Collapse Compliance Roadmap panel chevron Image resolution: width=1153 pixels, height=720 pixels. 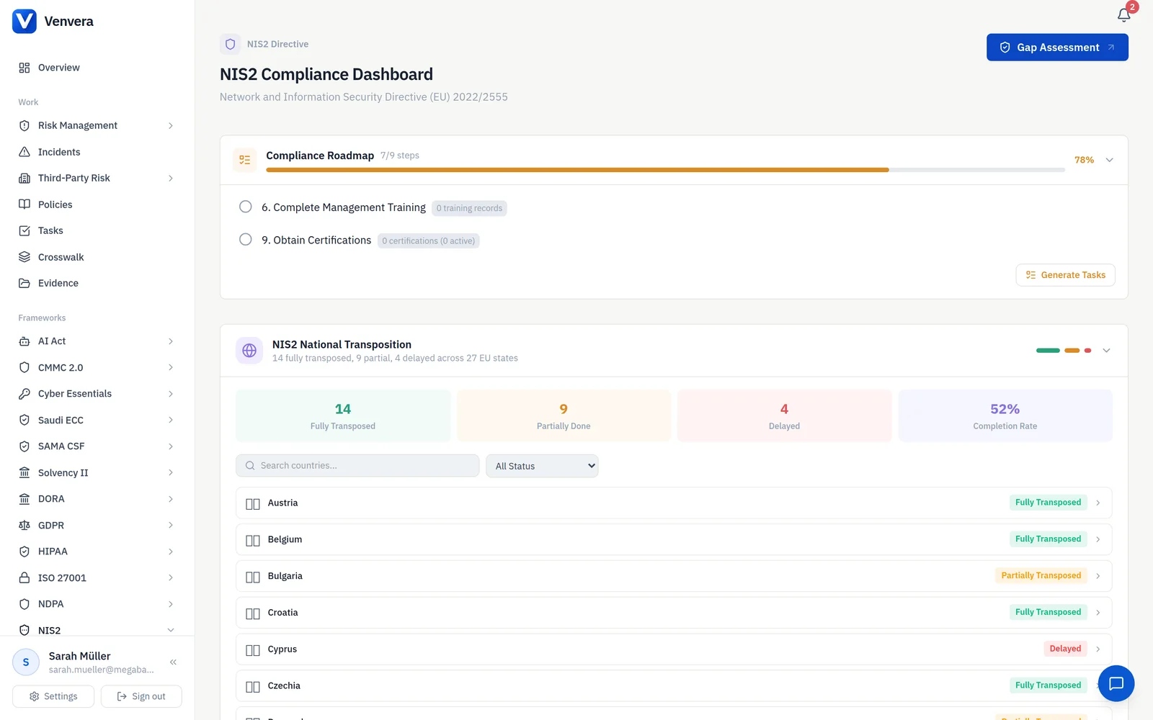[x=1110, y=160]
